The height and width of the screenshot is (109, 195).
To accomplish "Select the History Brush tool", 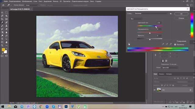I will click(x=2, y=29).
